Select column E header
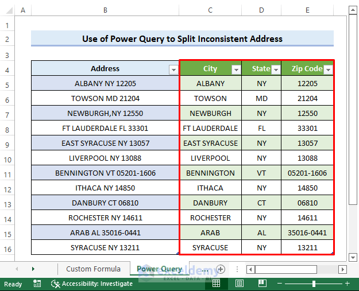 tap(307, 10)
